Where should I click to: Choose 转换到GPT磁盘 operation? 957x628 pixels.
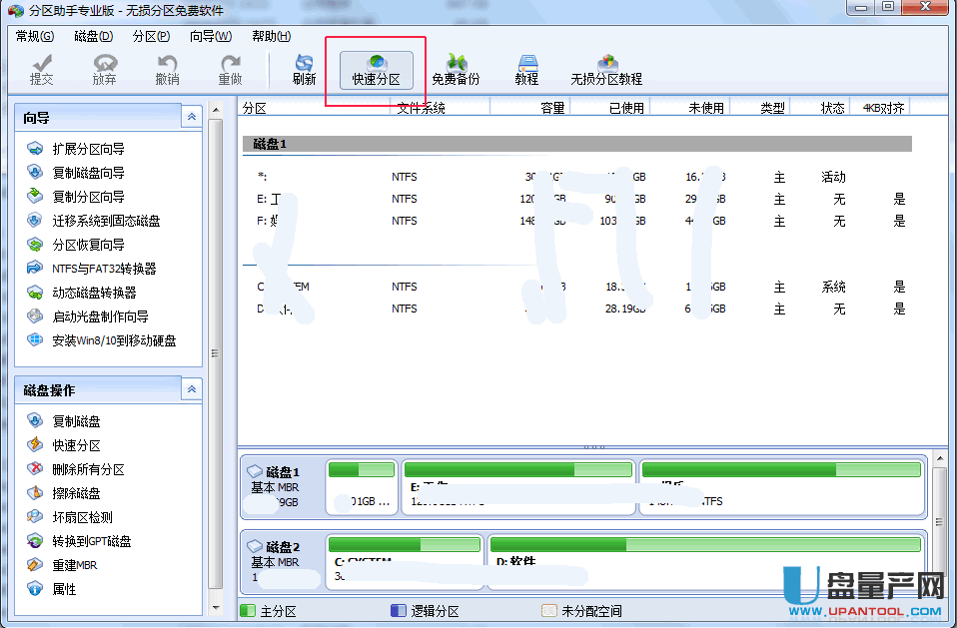(x=79, y=541)
